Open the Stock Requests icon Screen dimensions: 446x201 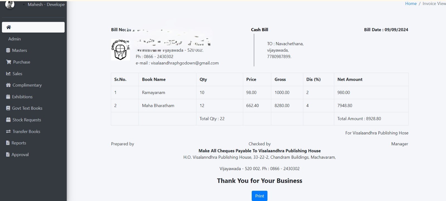click(8, 120)
